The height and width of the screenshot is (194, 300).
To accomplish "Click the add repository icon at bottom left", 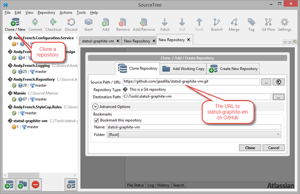I will point(9,185).
